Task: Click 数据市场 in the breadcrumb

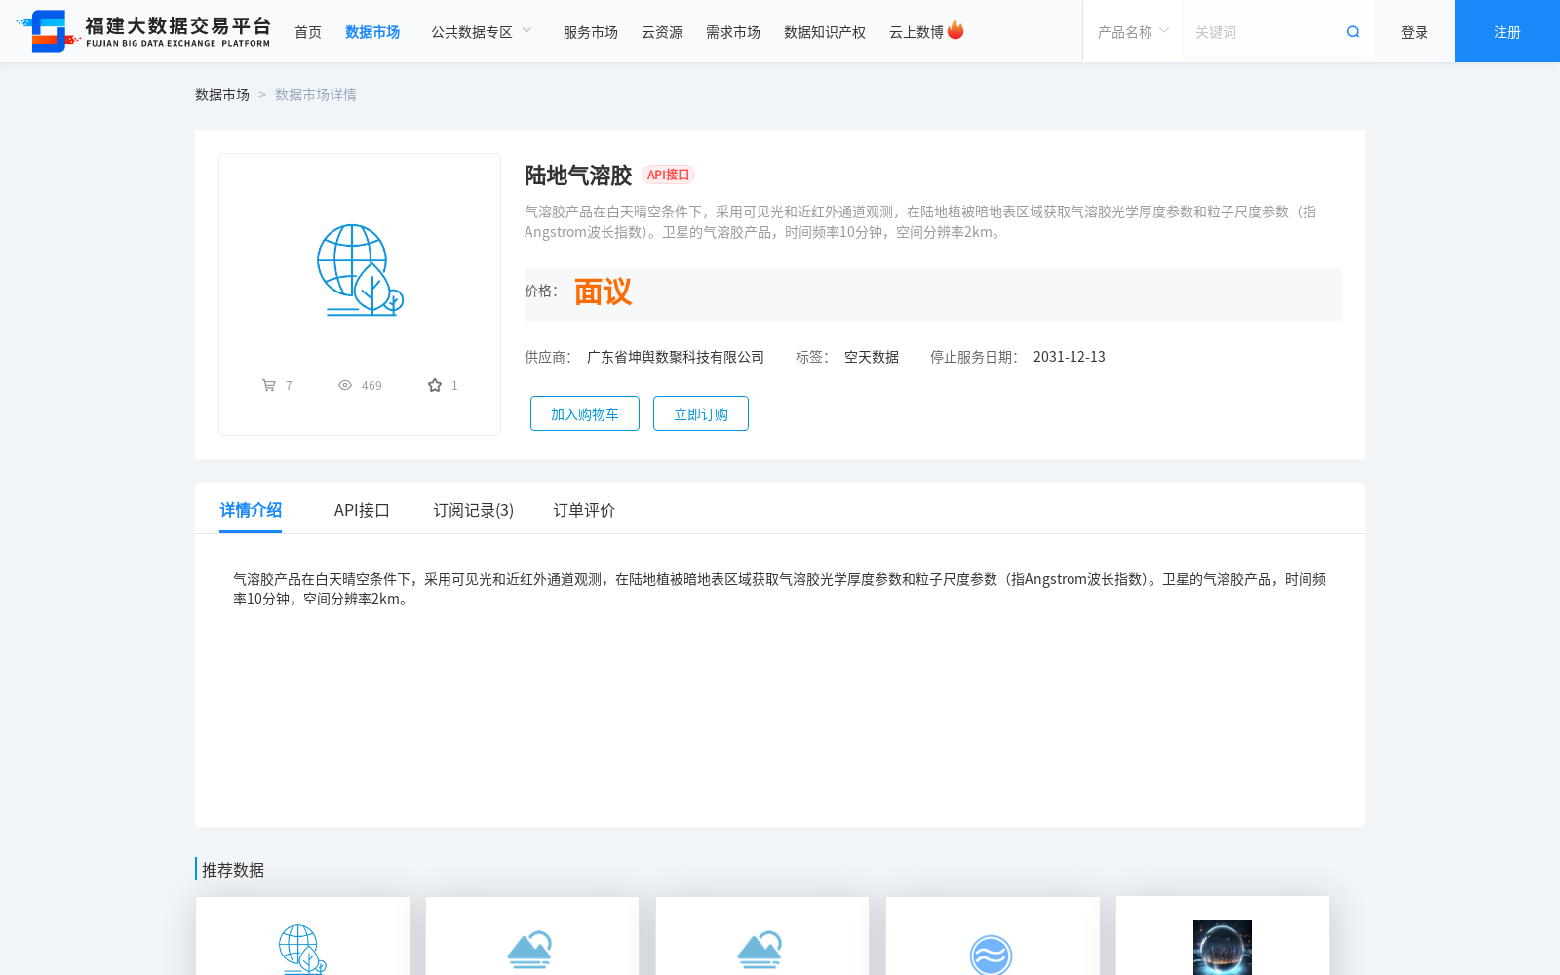Action: point(222,95)
